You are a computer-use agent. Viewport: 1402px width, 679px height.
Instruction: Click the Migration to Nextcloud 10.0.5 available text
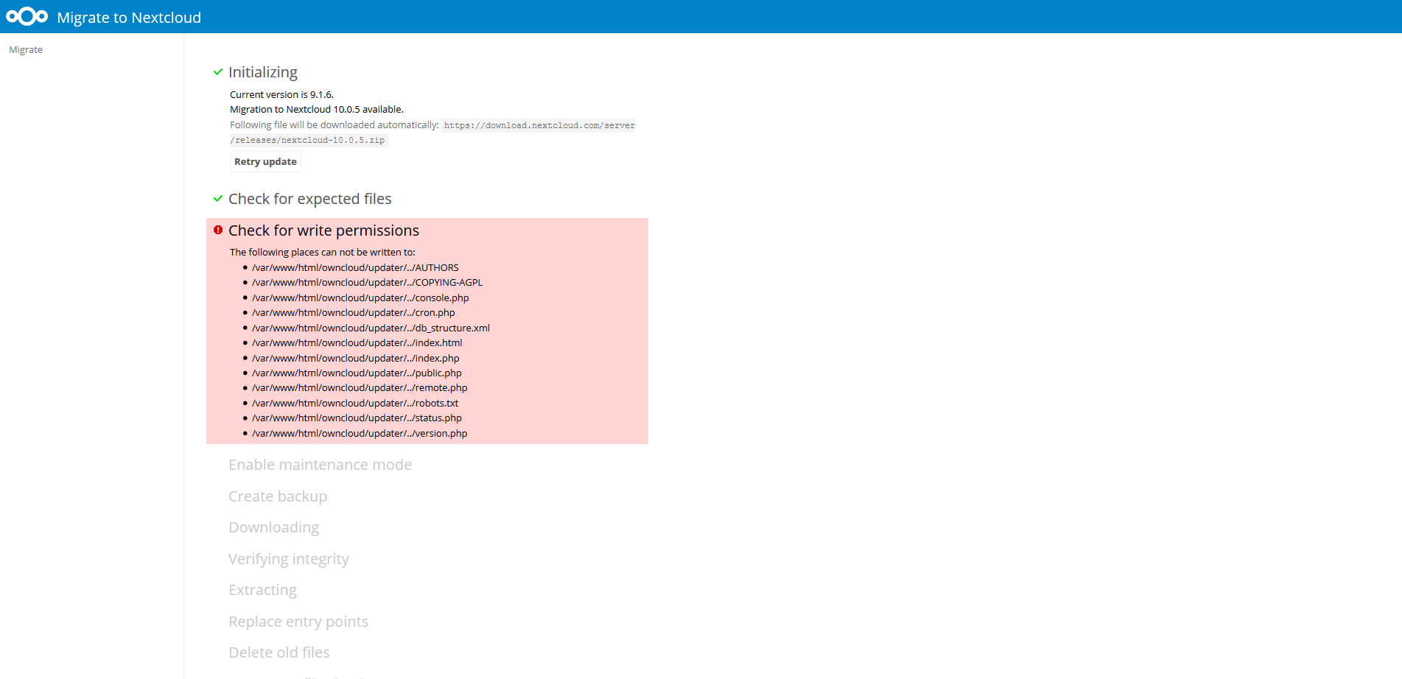click(x=317, y=109)
